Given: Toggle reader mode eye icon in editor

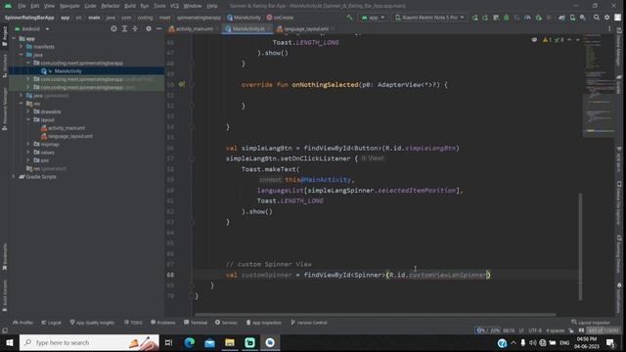Looking at the screenshot, I should coord(534,40).
